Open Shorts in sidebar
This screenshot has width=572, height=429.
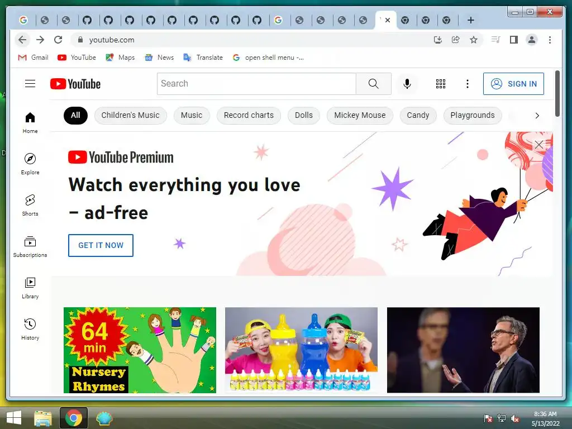coord(30,205)
